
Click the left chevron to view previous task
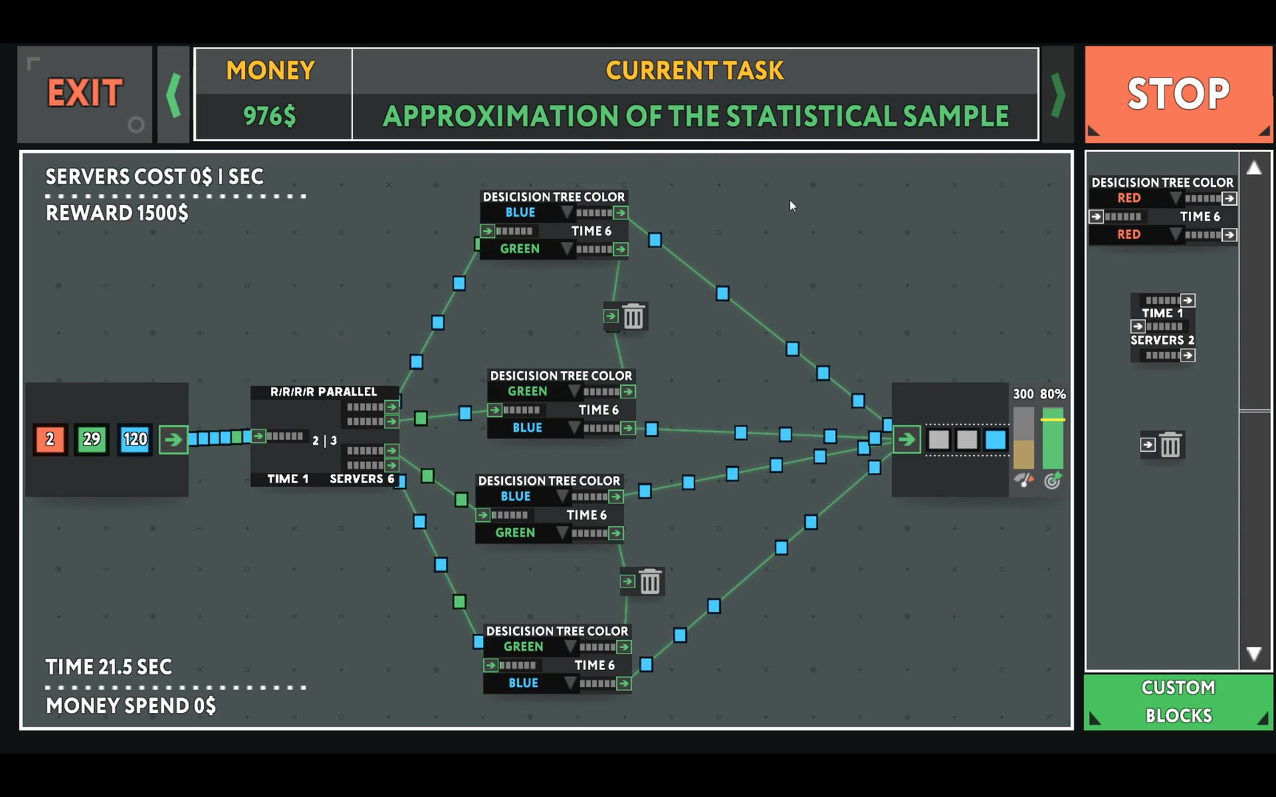coord(174,94)
